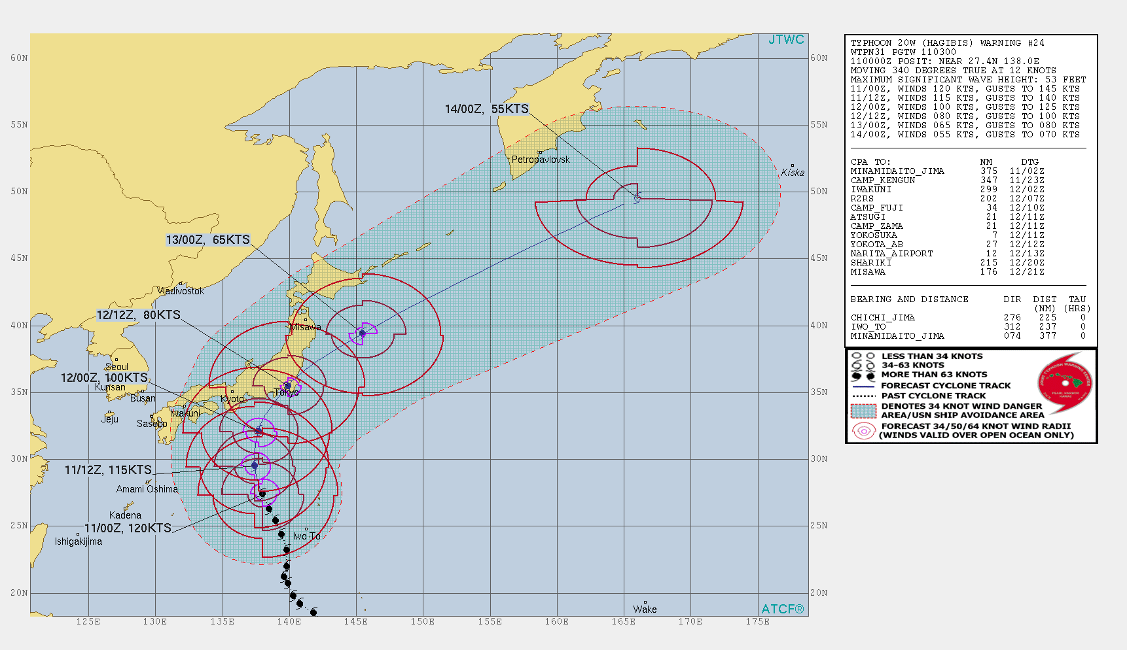Click the Kunsan label on the map
The height and width of the screenshot is (650, 1127).
pos(110,387)
